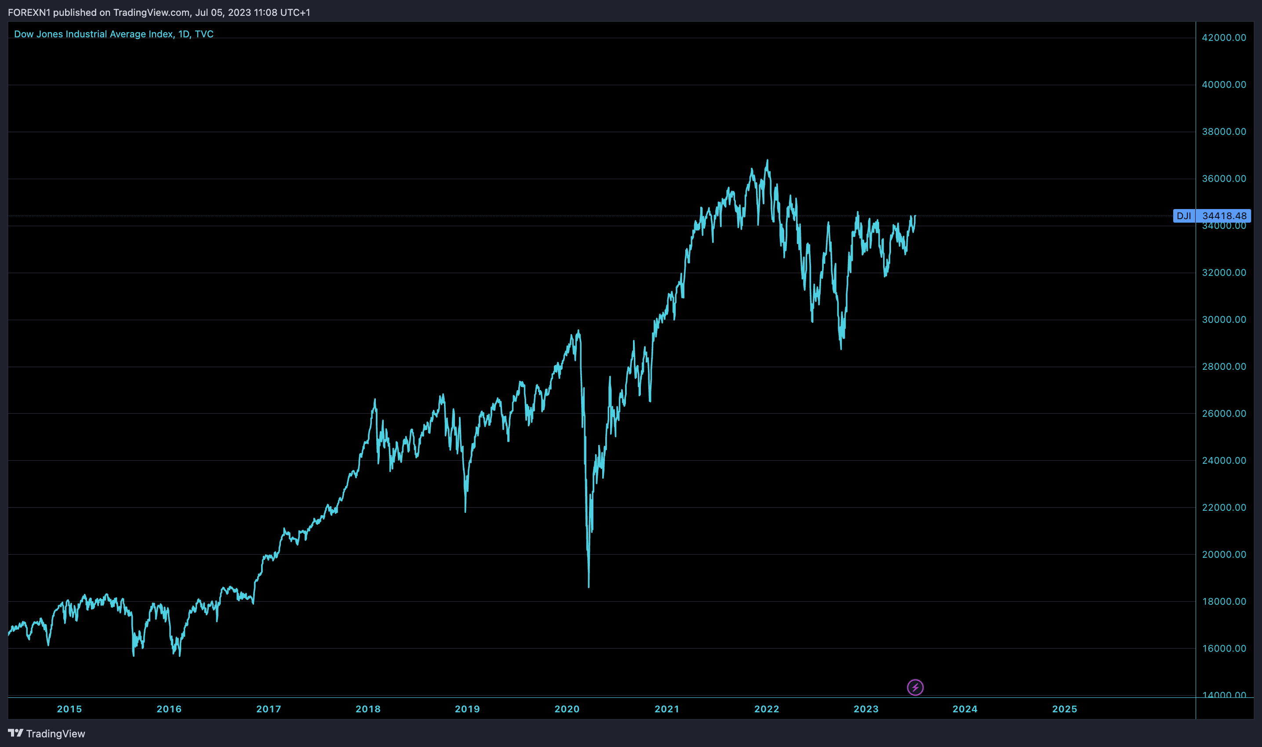Click the 22000.00 price axis label
The image size is (1262, 747).
pyautogui.click(x=1224, y=507)
